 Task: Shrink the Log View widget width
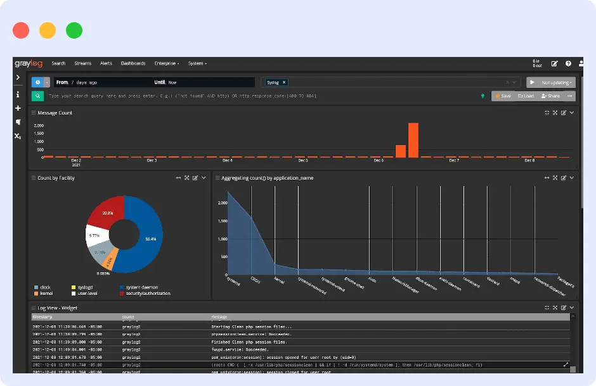(x=547, y=308)
